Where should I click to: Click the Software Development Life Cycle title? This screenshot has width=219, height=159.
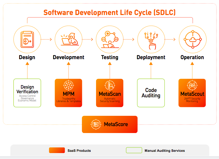click(109, 13)
